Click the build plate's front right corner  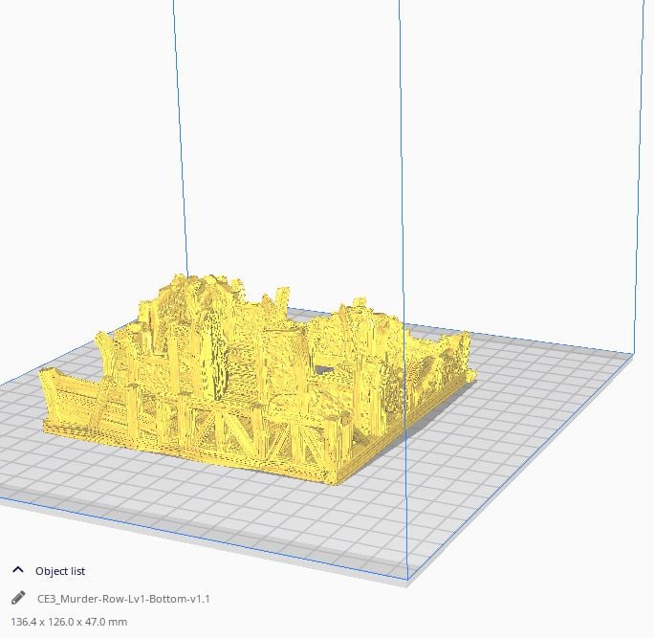coord(407,579)
